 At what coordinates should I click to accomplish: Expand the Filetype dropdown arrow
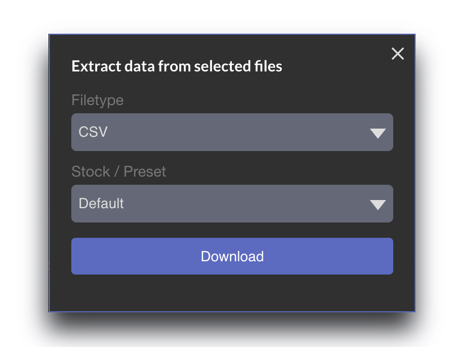pyautogui.click(x=377, y=133)
